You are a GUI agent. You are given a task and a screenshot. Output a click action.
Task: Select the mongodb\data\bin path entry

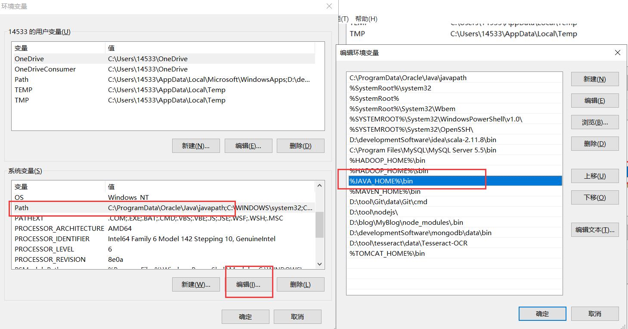tap(455, 233)
